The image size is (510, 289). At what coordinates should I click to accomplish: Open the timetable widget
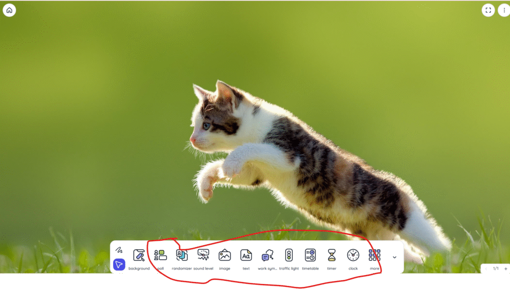(310, 256)
